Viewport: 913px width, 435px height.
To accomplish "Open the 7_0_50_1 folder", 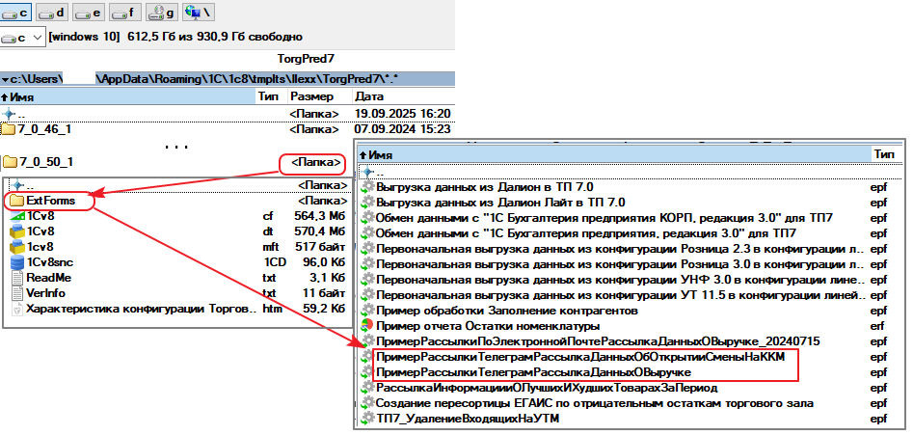I will [46, 161].
